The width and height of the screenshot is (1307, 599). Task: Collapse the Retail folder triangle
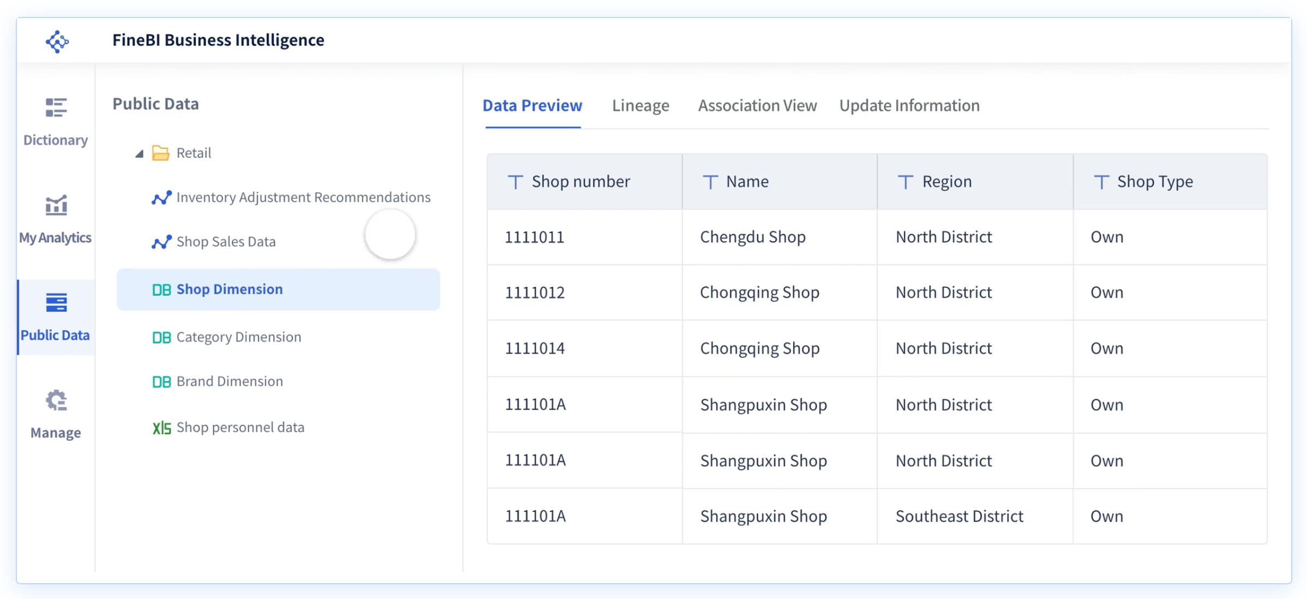pyautogui.click(x=140, y=154)
